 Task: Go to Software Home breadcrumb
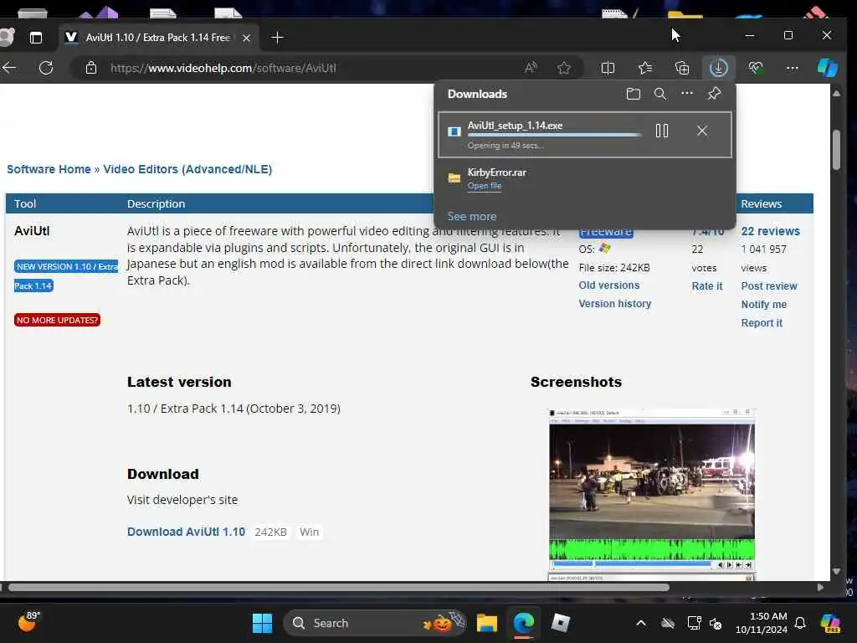pyautogui.click(x=49, y=169)
